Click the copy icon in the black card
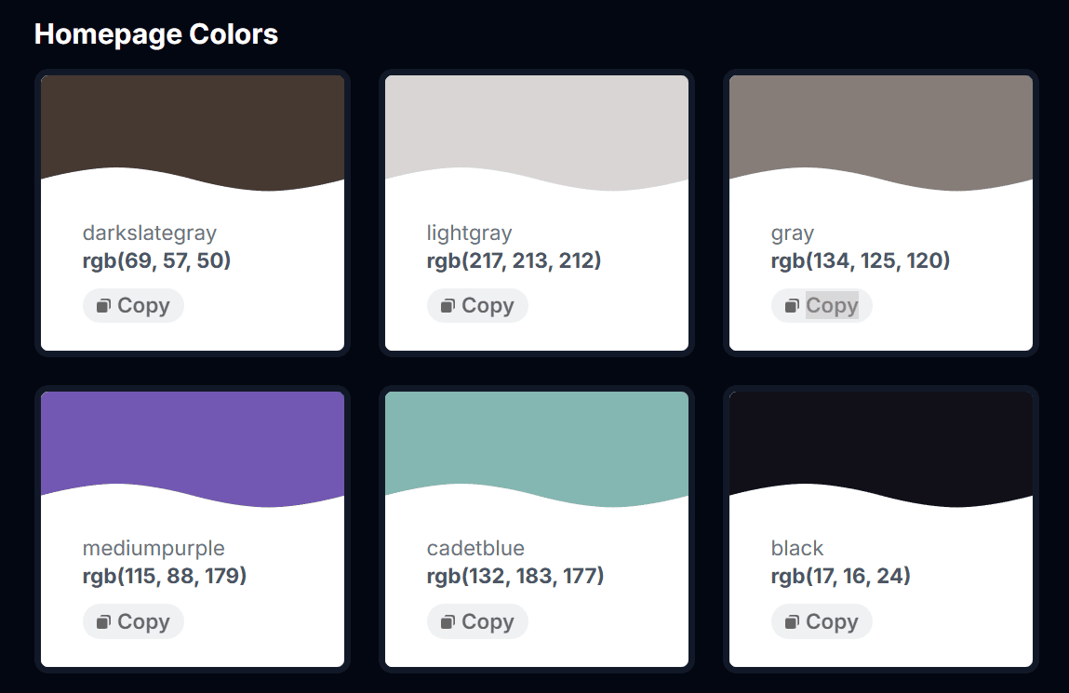 pos(790,620)
